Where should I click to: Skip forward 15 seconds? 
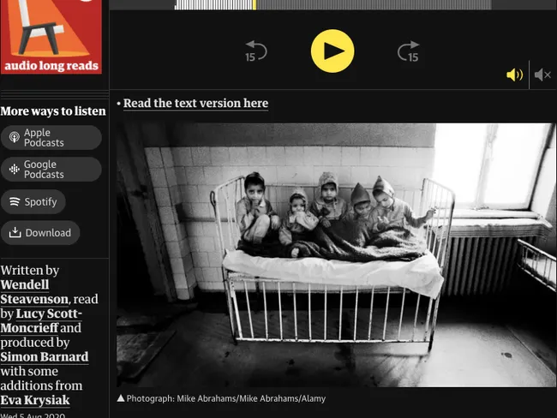pyautogui.click(x=409, y=51)
